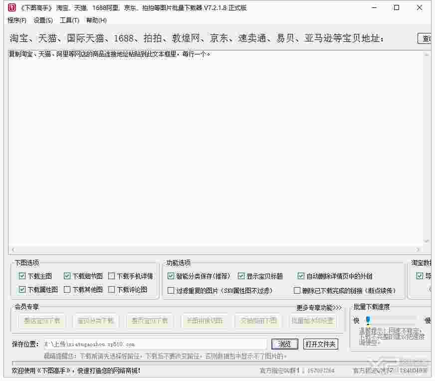Click the horizontal scrollbar's left arrow
The width and height of the screenshot is (435, 381).
[13, 249]
